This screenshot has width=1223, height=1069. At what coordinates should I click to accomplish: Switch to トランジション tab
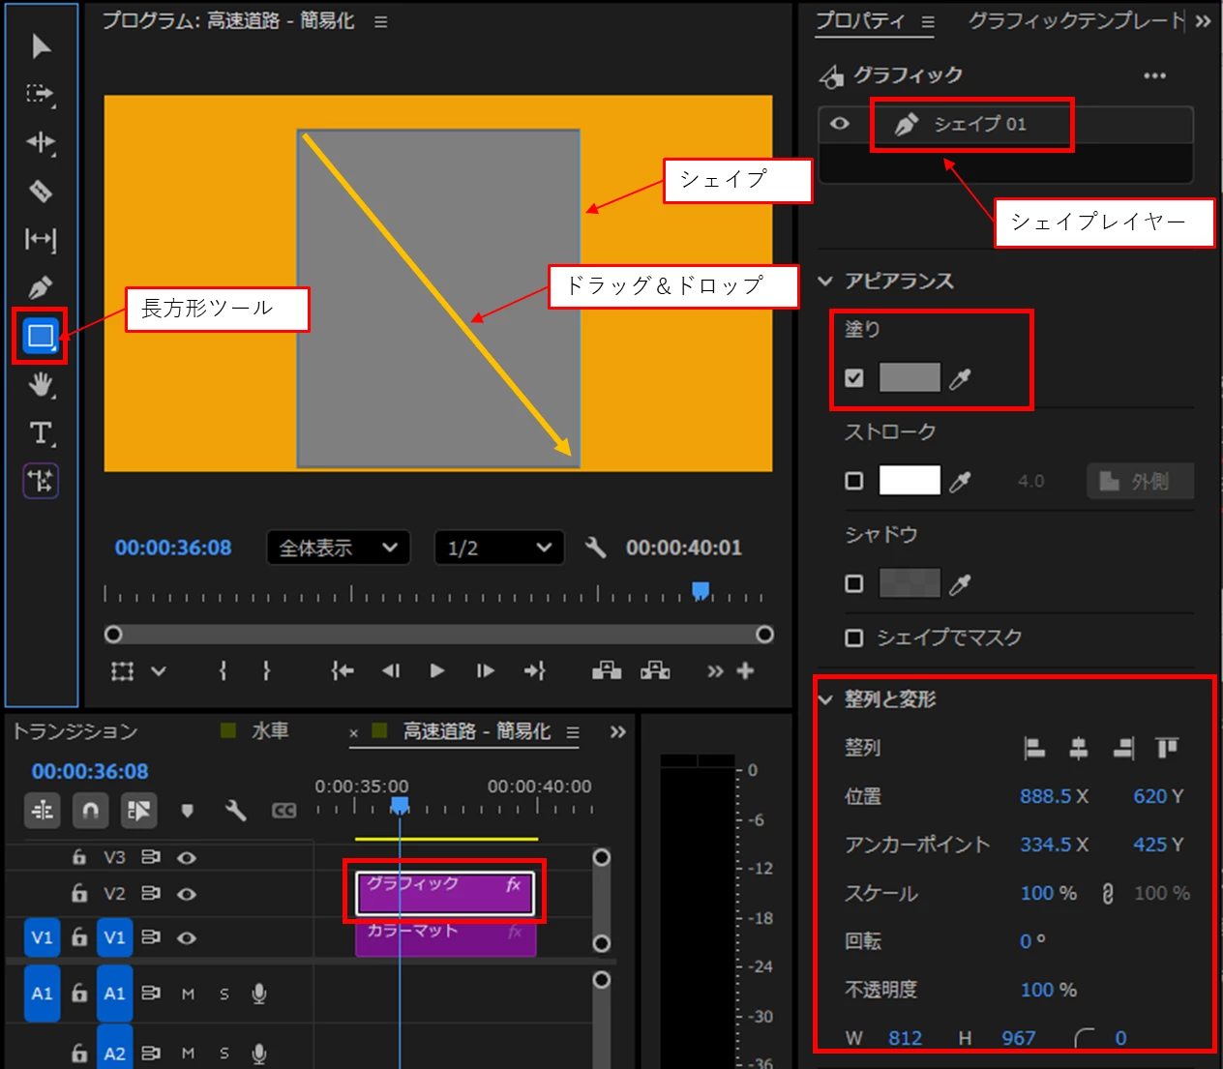click(75, 731)
